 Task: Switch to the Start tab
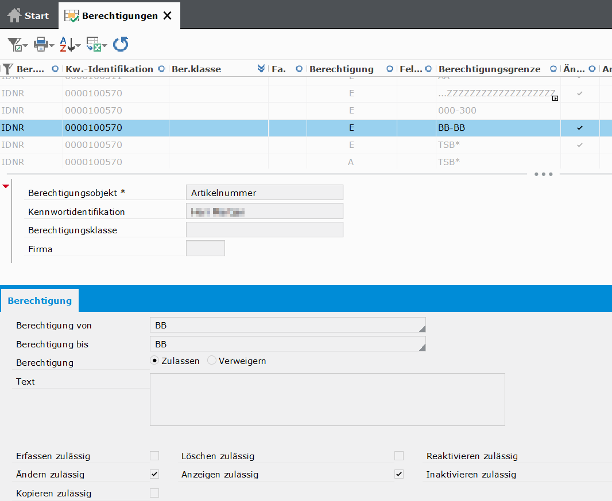pos(29,15)
